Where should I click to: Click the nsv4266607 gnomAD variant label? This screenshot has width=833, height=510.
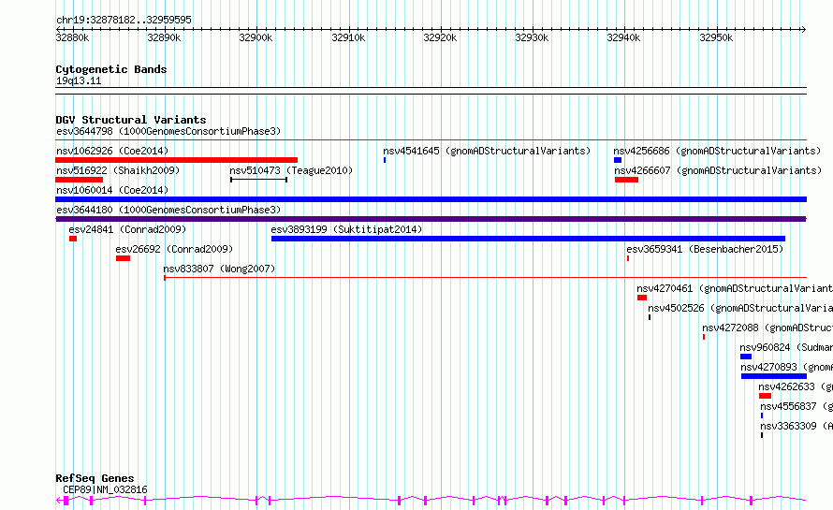pos(718,170)
